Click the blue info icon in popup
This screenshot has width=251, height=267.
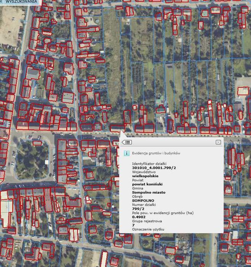click(x=126, y=153)
